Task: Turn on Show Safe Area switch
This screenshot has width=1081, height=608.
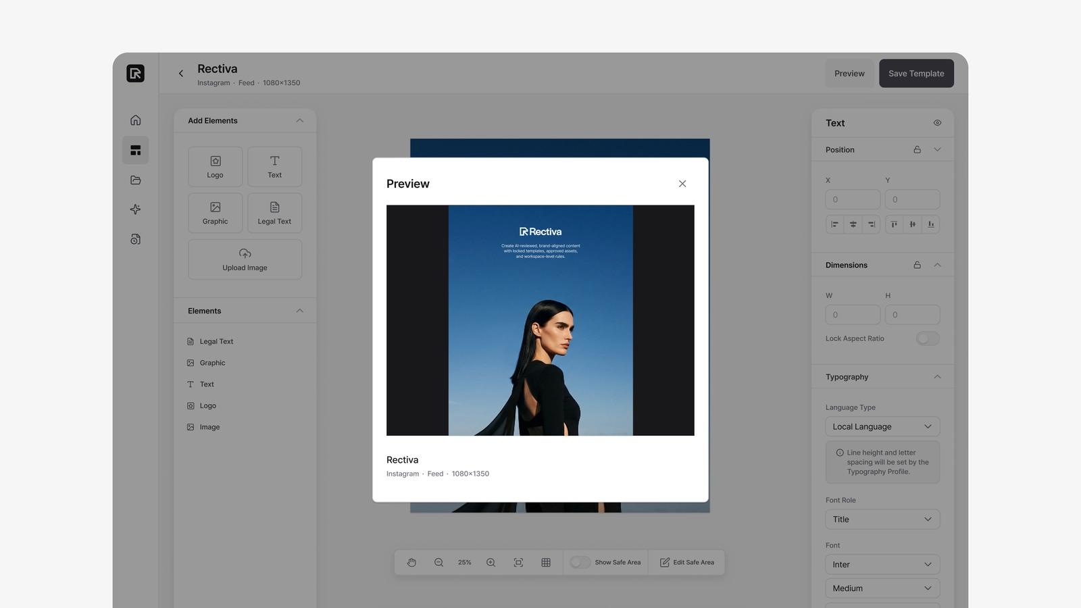Action: click(580, 562)
